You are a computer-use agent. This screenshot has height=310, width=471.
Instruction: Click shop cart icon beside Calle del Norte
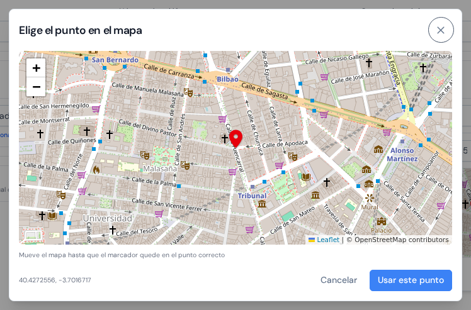pyautogui.click(x=82, y=175)
